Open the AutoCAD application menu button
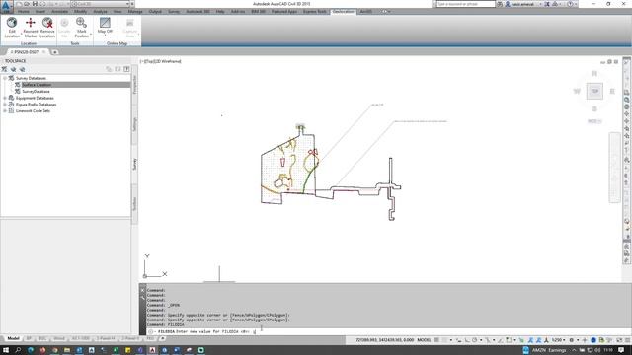 click(x=6, y=6)
